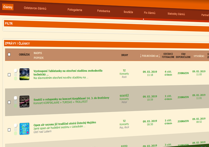209x147 pixels.
Task: Check the Tublatanky article row checkbox
Action: coord(9,75)
